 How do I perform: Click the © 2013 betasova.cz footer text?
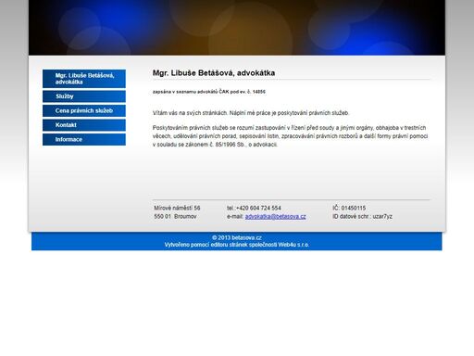[x=237, y=237]
